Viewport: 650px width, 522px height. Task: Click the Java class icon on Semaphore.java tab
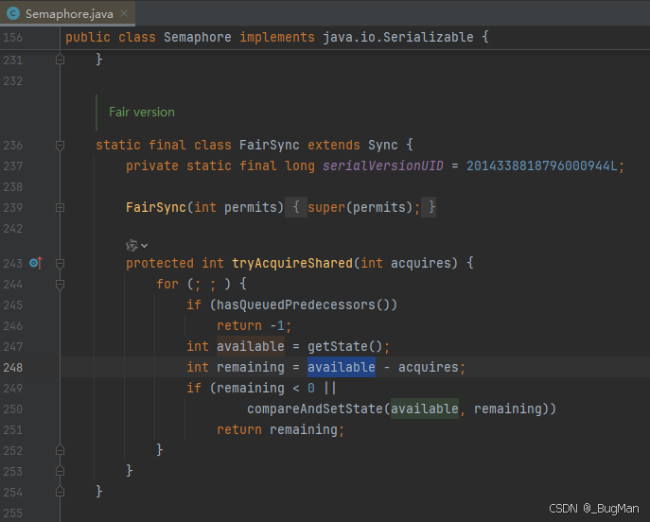(x=13, y=13)
